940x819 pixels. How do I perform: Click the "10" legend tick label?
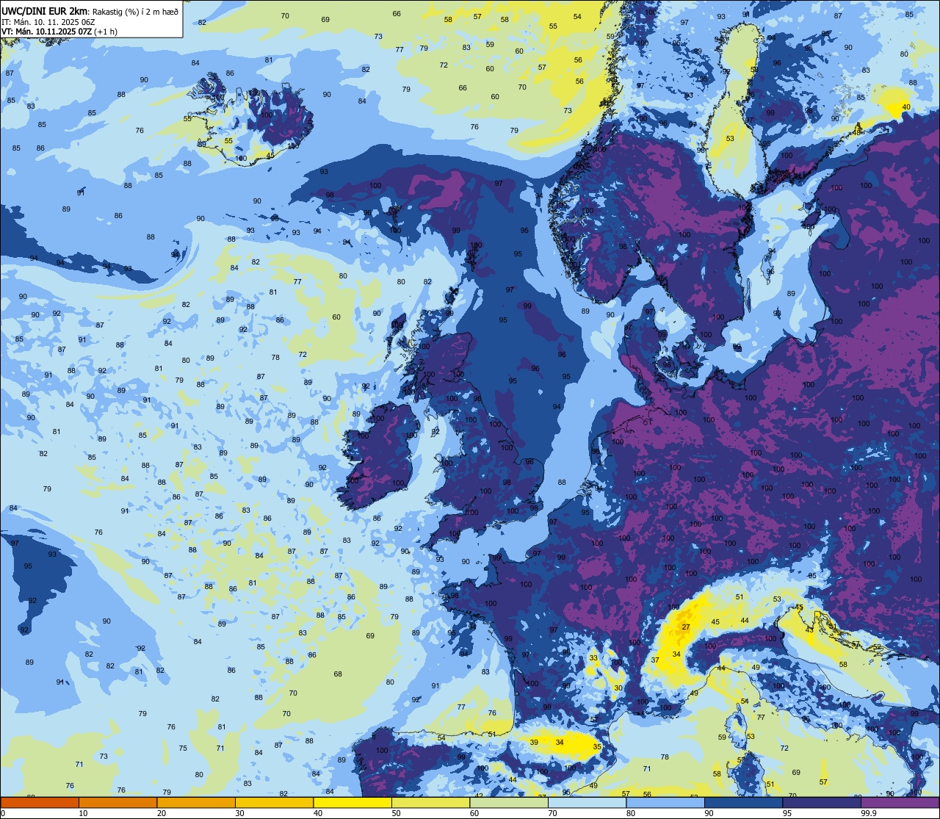coord(83,813)
